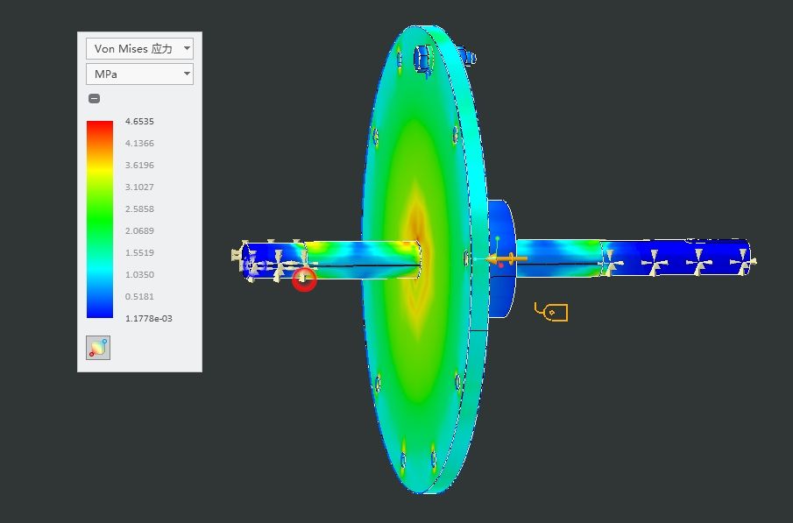Click the 0.5181 legend label
Viewport: 793px width, 523px height.
(x=139, y=297)
